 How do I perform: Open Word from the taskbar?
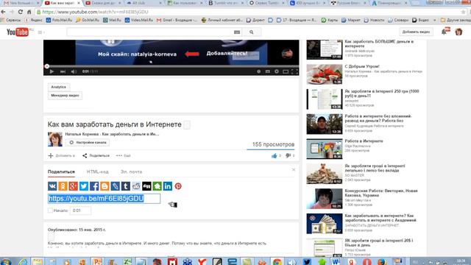[x=336, y=262]
